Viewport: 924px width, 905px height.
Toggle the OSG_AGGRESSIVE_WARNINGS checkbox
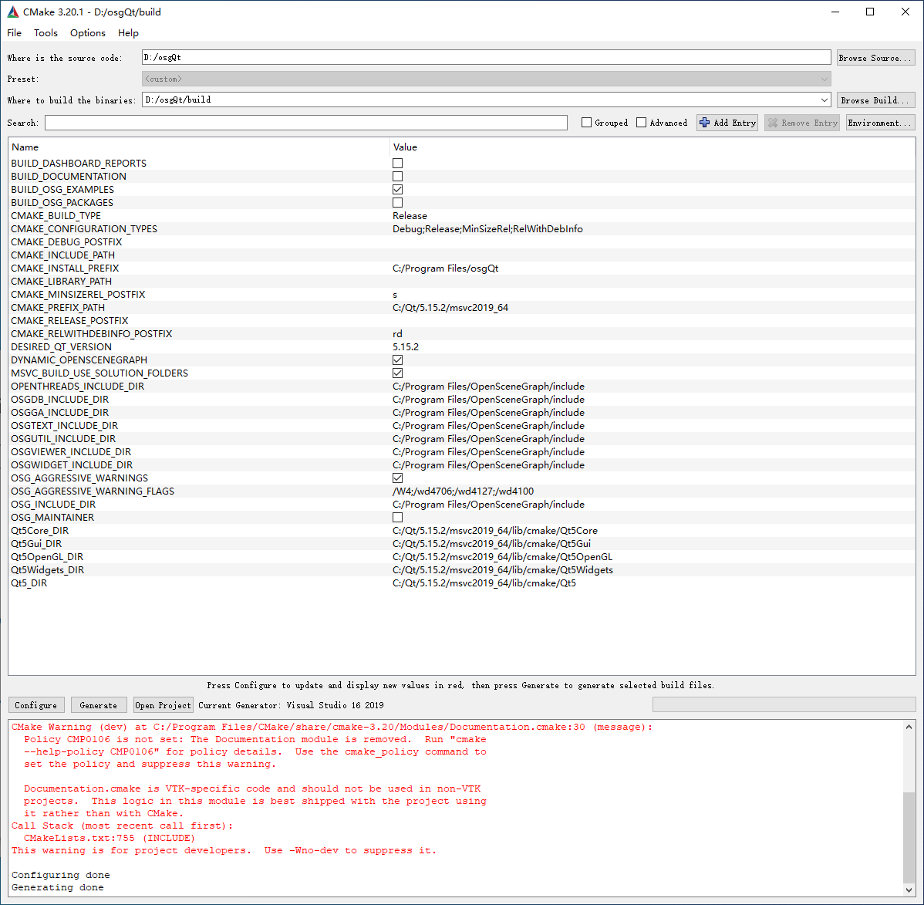tap(397, 478)
